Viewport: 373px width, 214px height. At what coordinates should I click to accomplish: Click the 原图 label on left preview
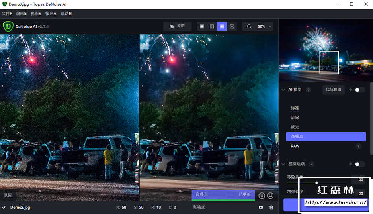point(8,195)
